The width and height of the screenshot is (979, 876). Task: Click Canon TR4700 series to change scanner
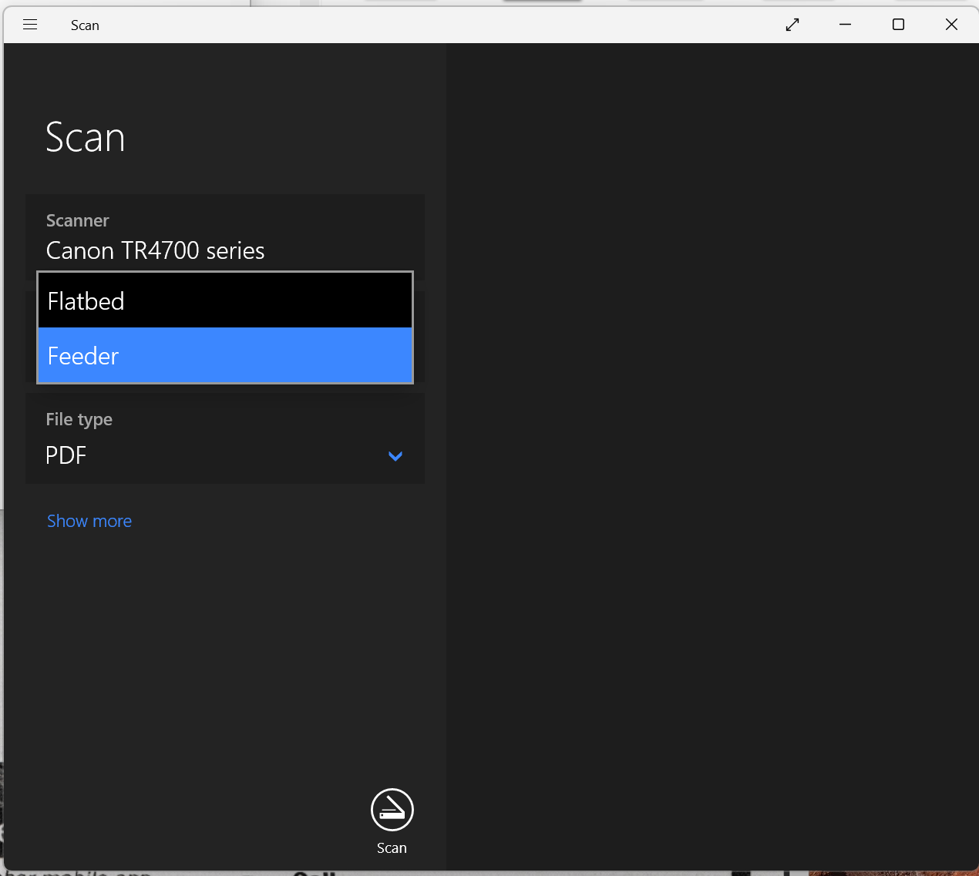point(155,250)
